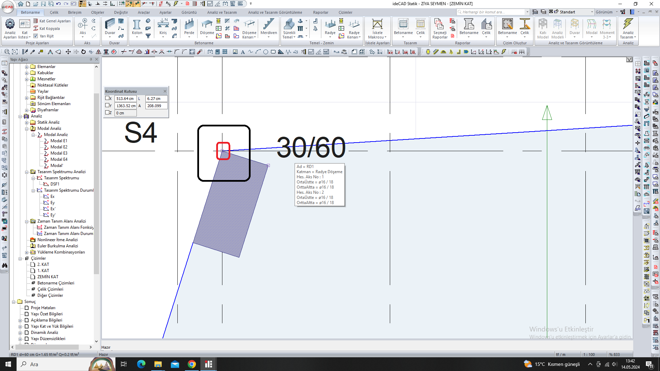The image size is (660, 371).
Task: Click the binoculars icon in left sidebar
Action: coord(4,265)
